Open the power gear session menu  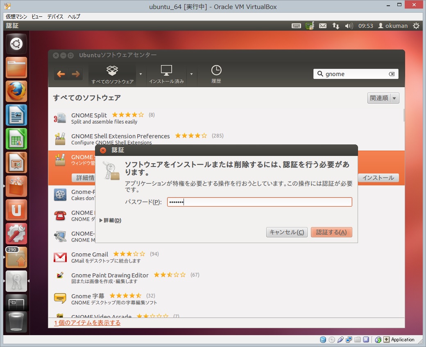tap(416, 26)
